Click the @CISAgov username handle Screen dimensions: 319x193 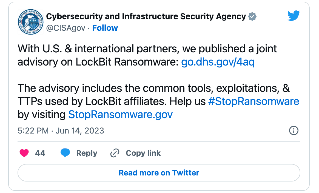65,28
